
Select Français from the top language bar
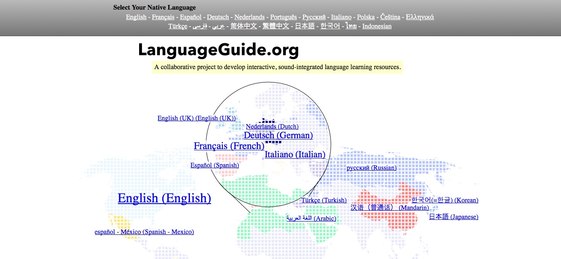click(163, 17)
